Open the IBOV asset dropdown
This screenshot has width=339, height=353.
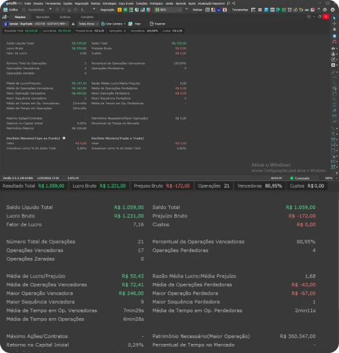[168, 10]
